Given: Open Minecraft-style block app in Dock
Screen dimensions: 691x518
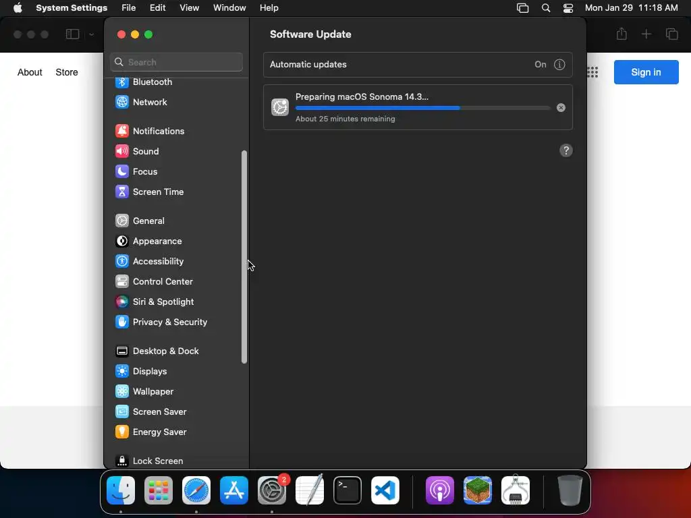Looking at the screenshot, I should (x=478, y=490).
